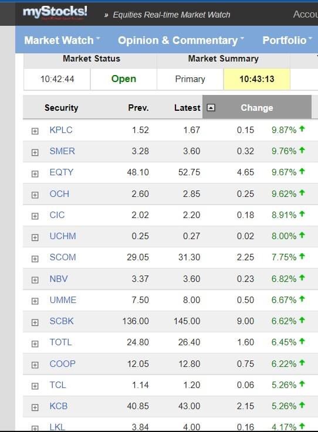318x432 pixels.
Task: Click the myStocks! logo
Action: (55, 12)
